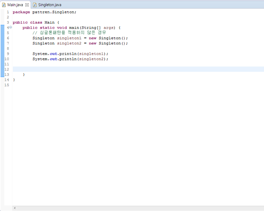Collapse the main method fold marker on line 4
264x211 pixels.
[11, 27]
